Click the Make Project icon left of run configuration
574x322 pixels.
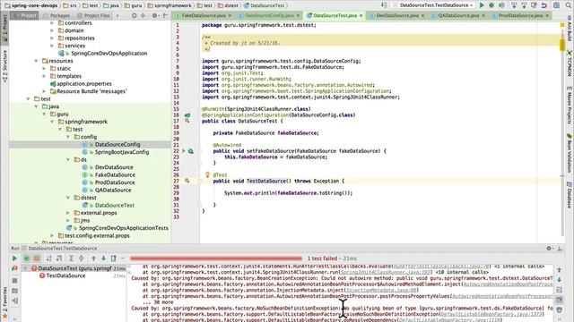[384, 5]
